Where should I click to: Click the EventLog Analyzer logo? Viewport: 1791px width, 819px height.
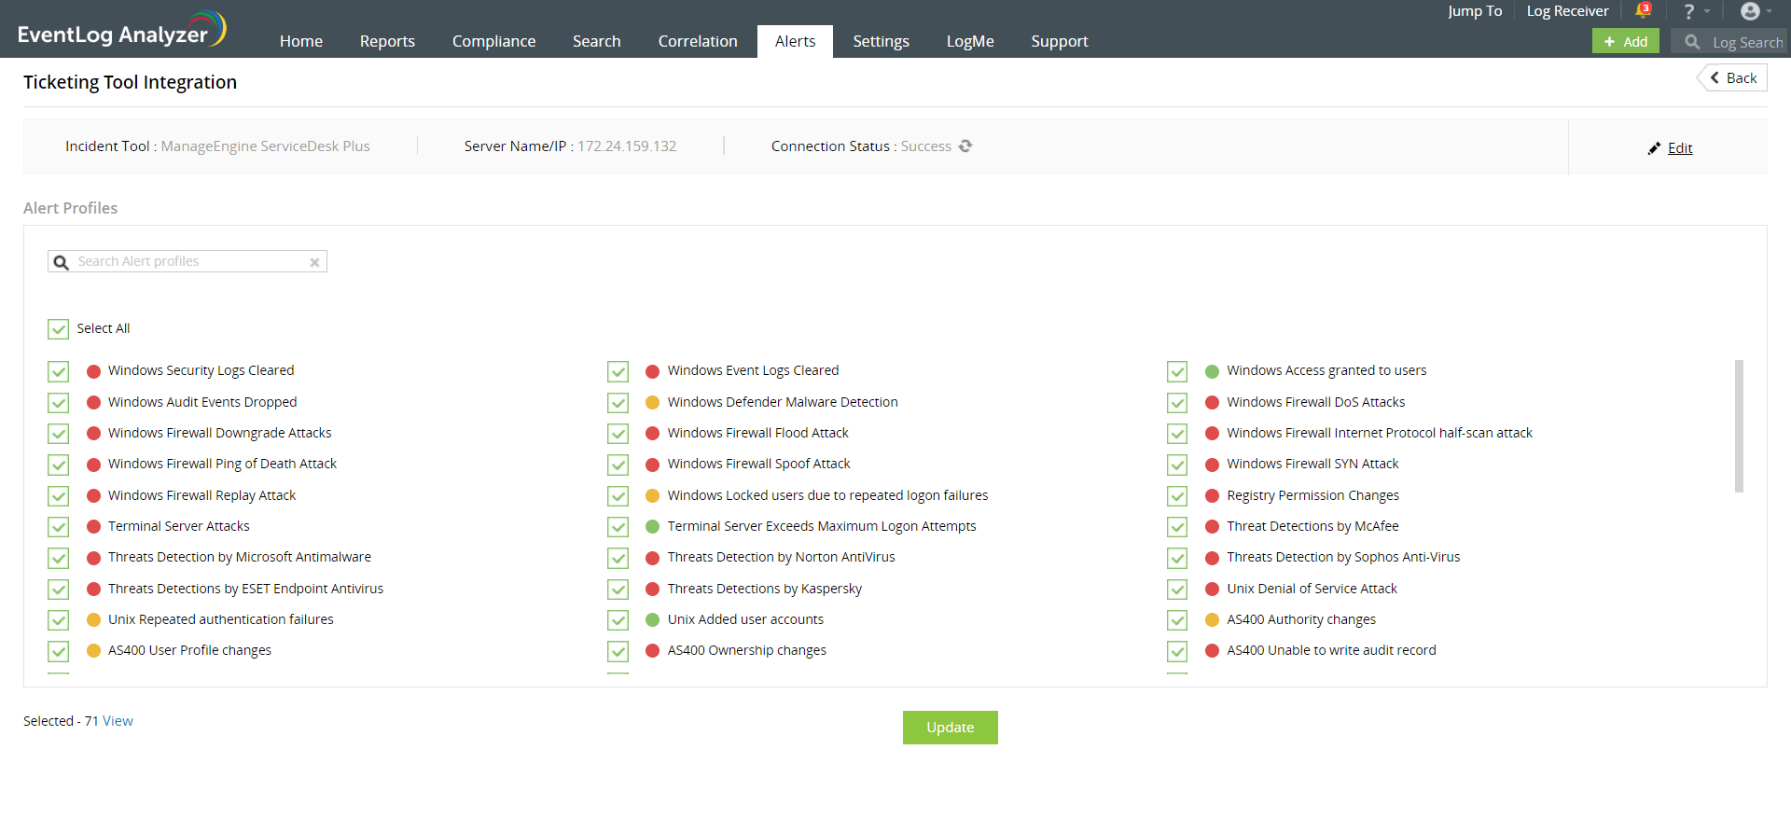(x=121, y=29)
